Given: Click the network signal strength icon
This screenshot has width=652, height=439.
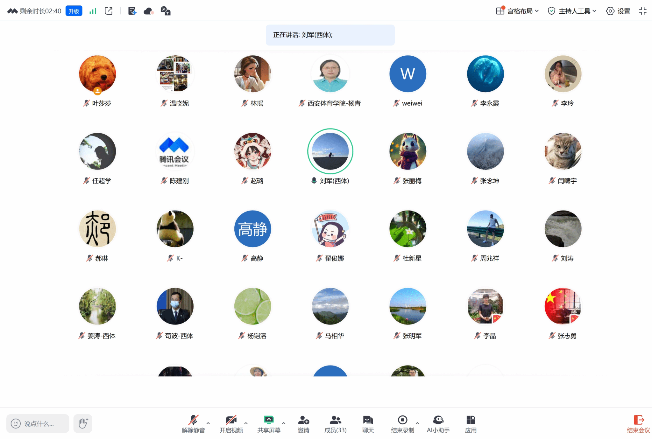Looking at the screenshot, I should [93, 11].
